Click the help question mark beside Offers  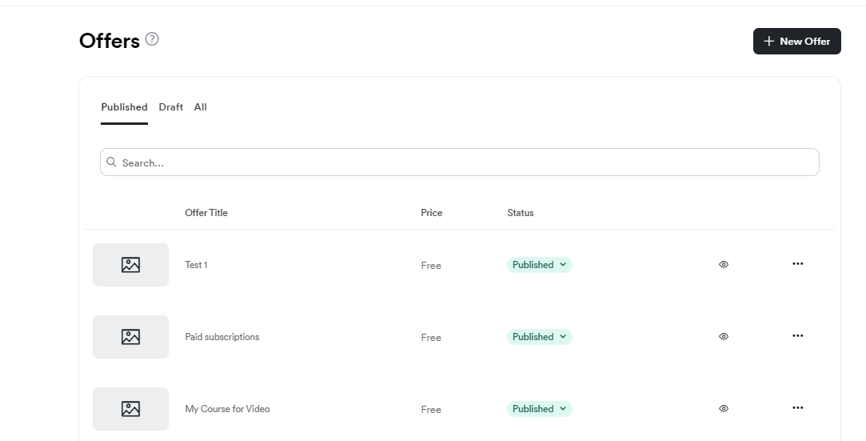click(152, 39)
